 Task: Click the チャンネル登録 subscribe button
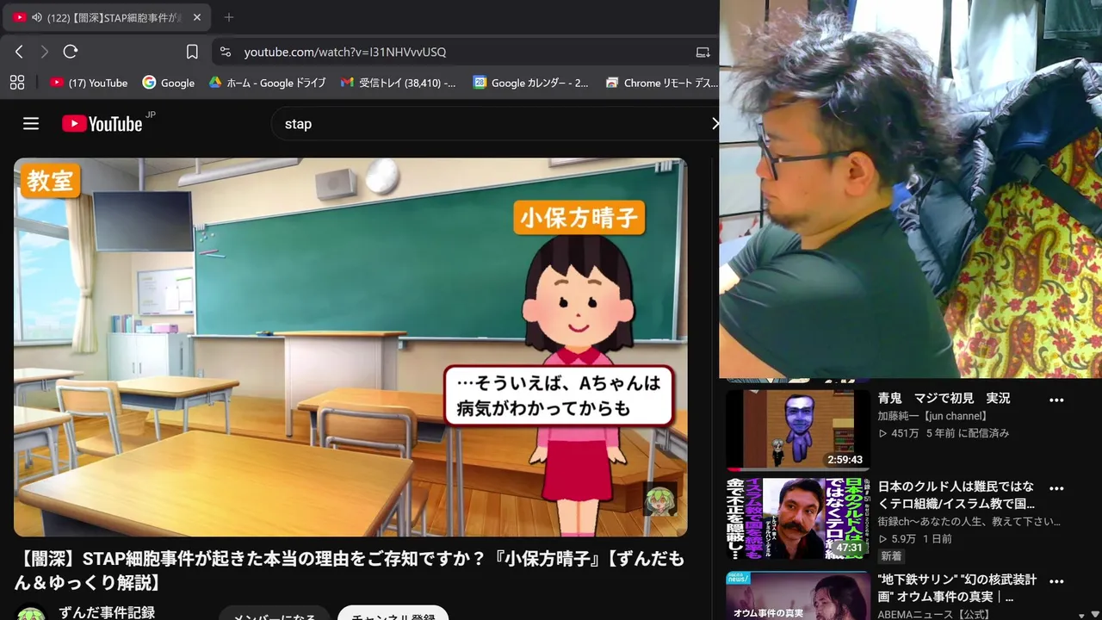pos(393,615)
